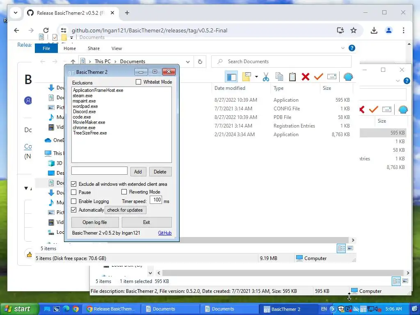Switch front Documents window to details view

pyautogui.click(x=342, y=248)
